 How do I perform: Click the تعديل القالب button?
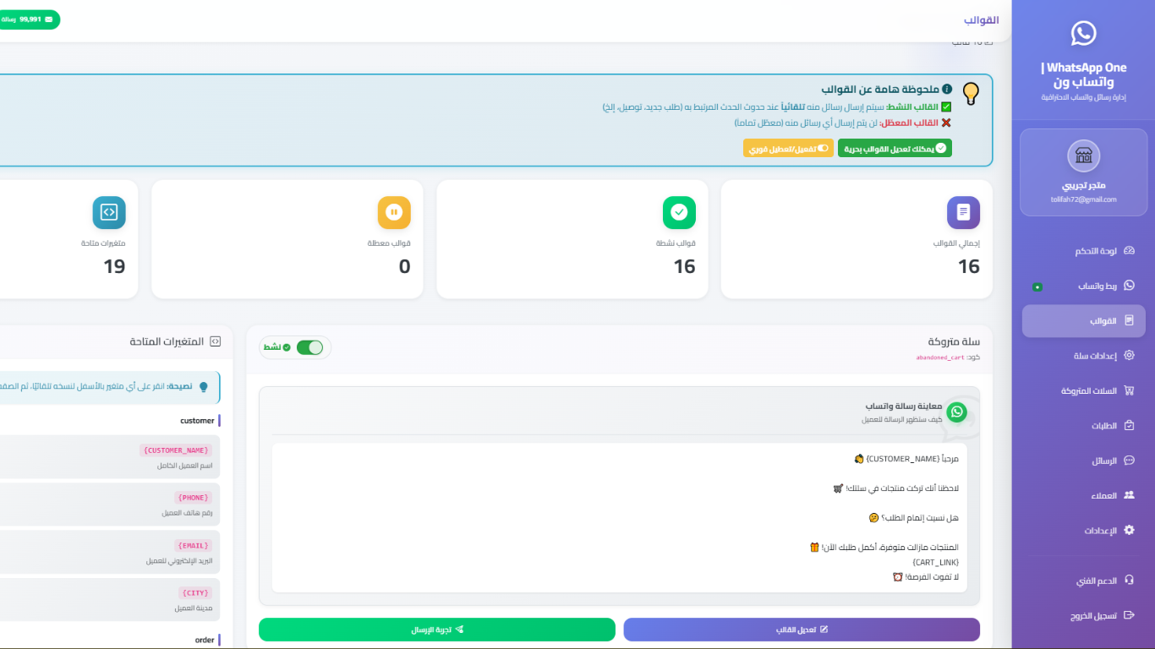tap(802, 630)
